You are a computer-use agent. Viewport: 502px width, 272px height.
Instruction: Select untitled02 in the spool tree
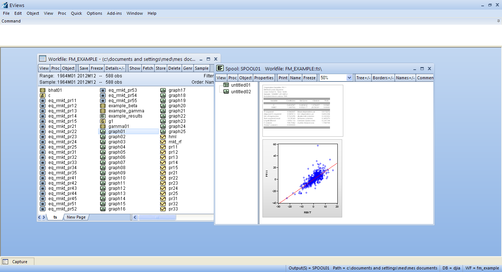[x=241, y=92]
